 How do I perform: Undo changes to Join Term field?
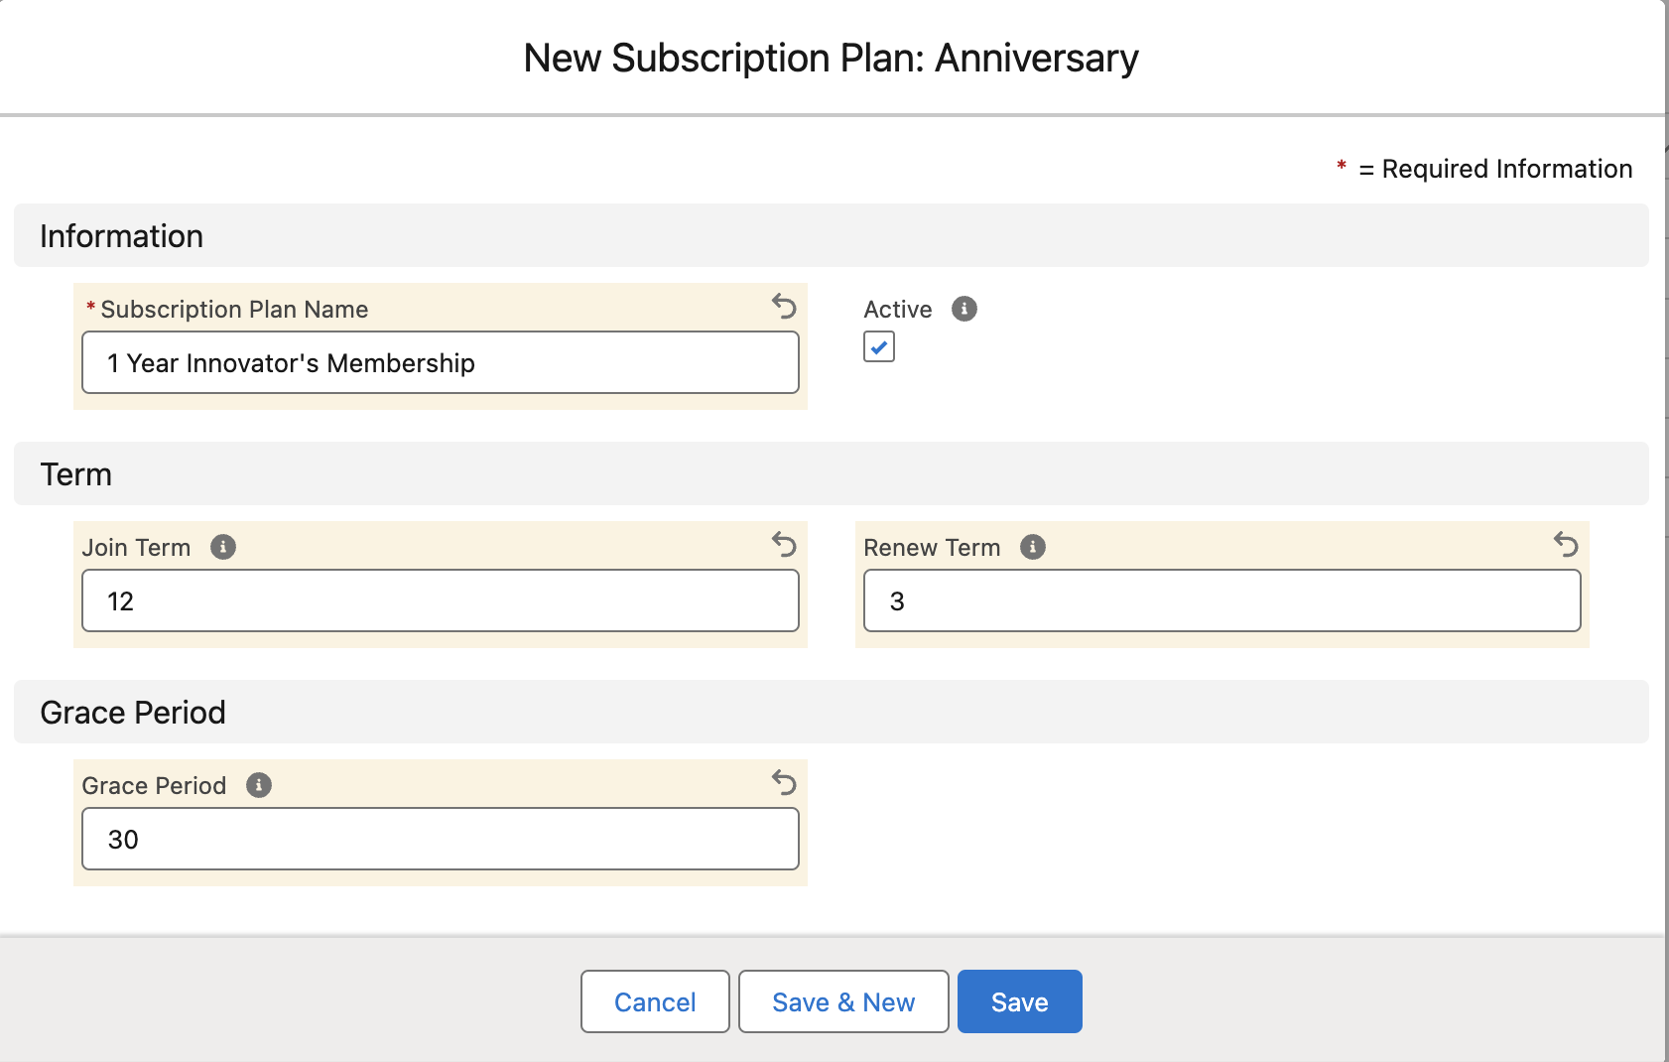tap(784, 545)
